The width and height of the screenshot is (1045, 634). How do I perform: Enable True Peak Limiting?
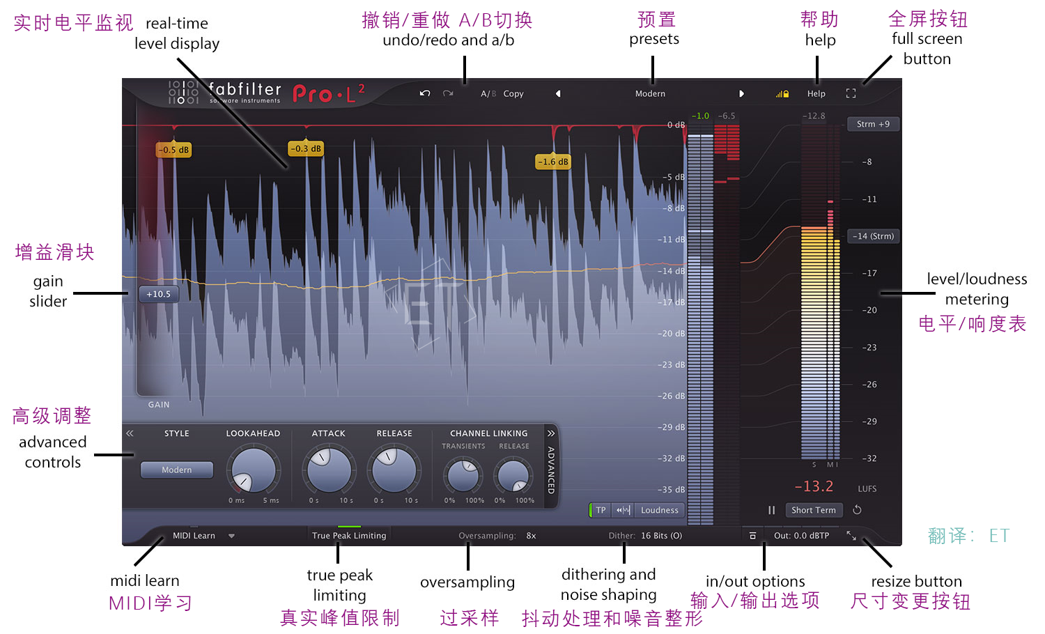click(349, 535)
